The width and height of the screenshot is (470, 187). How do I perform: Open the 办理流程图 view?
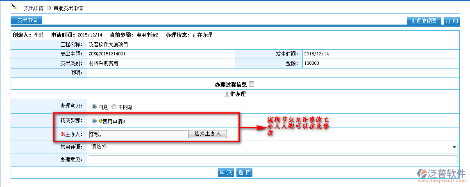424,21
